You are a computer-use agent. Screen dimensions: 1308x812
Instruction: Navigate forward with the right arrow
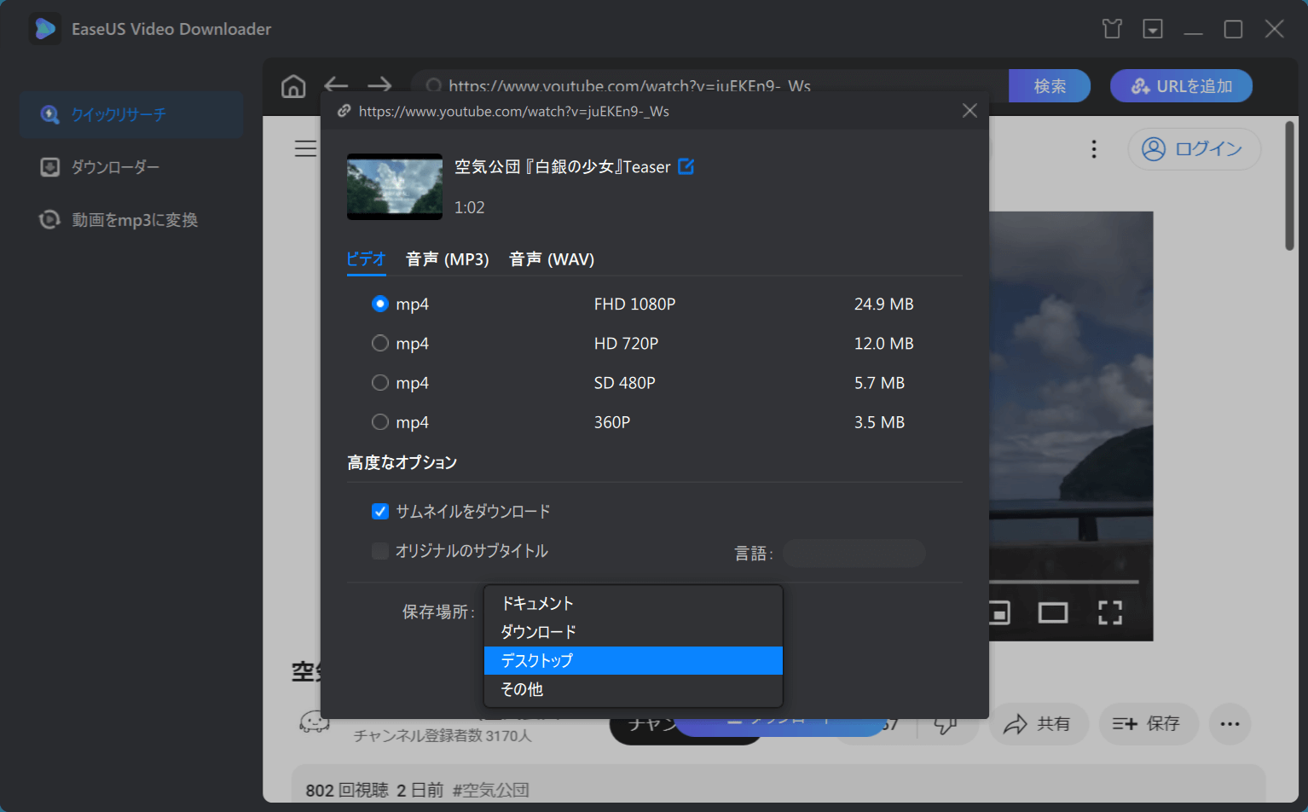click(x=379, y=84)
